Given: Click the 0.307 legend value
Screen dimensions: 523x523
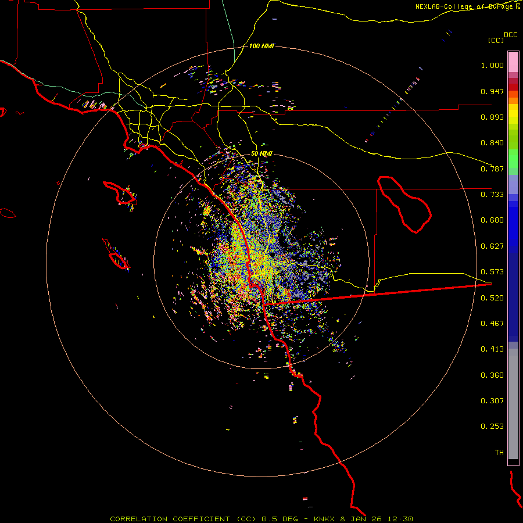Looking at the screenshot, I should 492,401.
